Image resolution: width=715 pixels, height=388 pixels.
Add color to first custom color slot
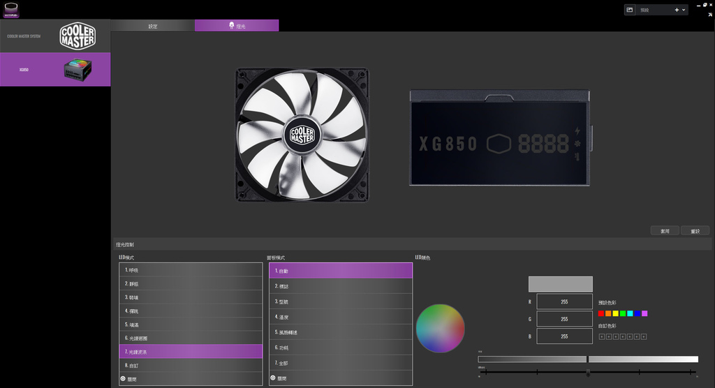click(x=601, y=337)
